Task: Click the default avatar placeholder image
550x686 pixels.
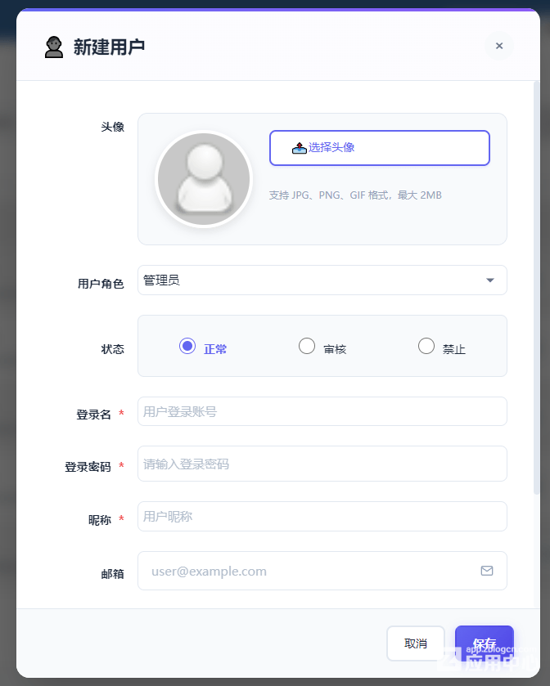Action: (x=203, y=179)
